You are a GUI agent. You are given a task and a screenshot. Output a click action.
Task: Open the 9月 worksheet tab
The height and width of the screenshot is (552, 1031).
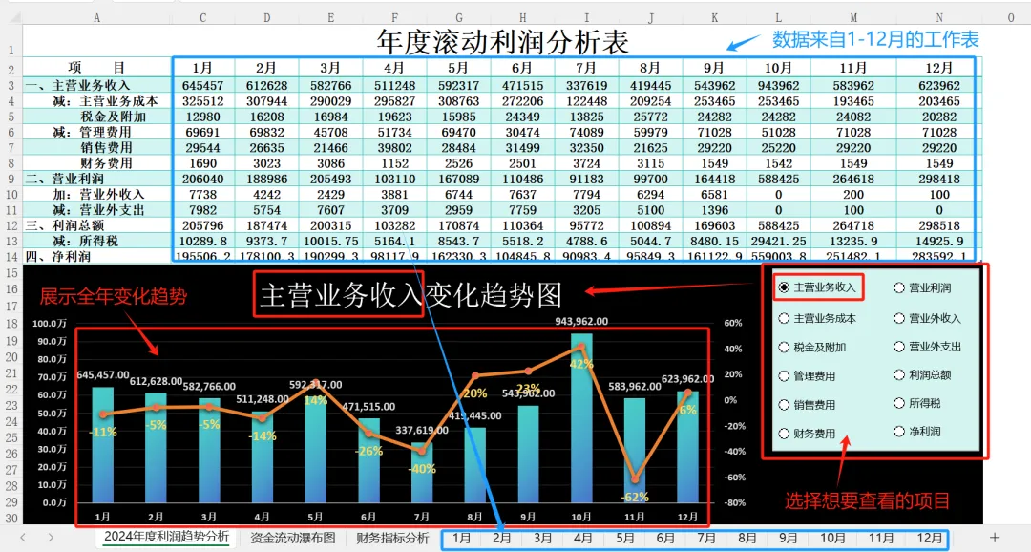(788, 539)
